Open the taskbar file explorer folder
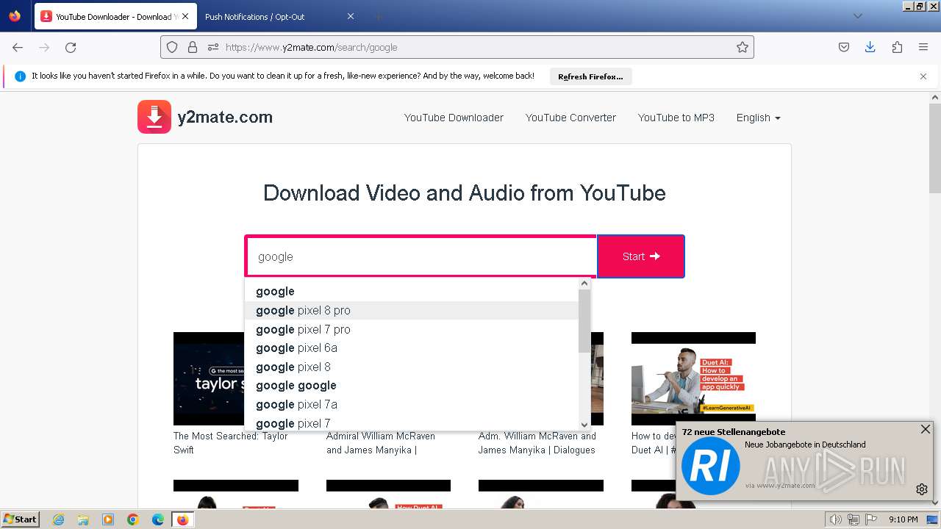 [83, 519]
